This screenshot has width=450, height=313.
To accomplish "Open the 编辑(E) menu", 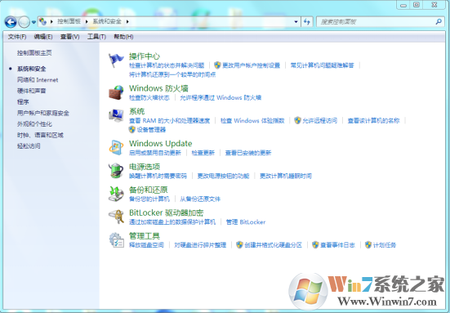I will (43, 37).
